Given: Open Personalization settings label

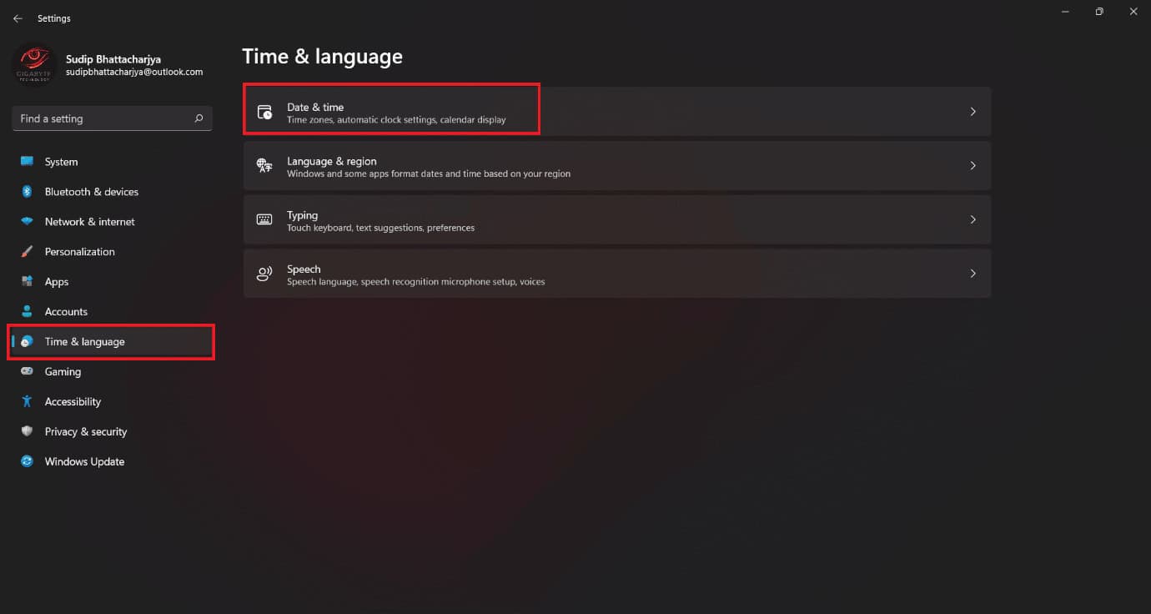Looking at the screenshot, I should [80, 252].
